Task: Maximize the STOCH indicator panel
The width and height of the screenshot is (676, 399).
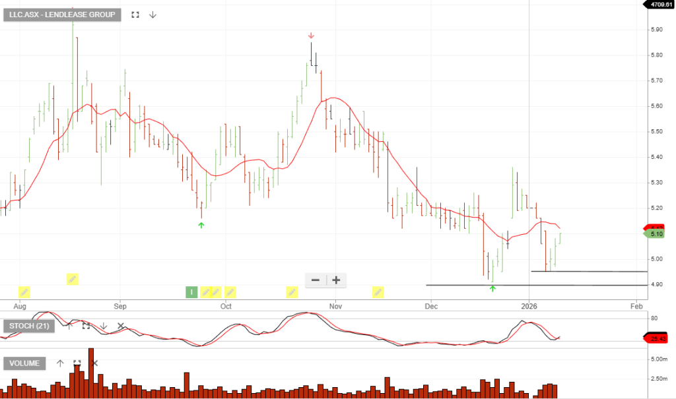Action: tap(86, 326)
